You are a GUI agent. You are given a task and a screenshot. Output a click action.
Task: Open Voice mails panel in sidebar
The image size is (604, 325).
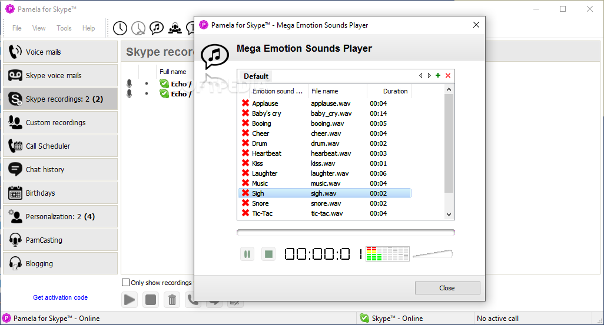pos(61,52)
